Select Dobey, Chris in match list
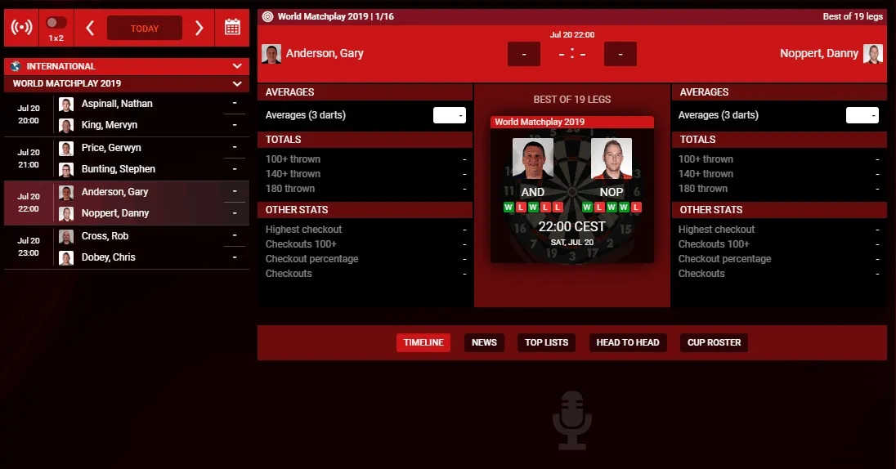The height and width of the screenshot is (469, 896). tap(108, 257)
